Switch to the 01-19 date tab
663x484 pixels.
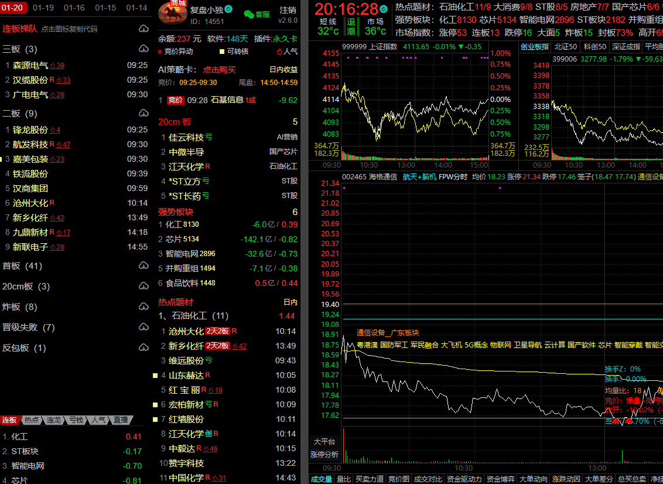click(43, 8)
